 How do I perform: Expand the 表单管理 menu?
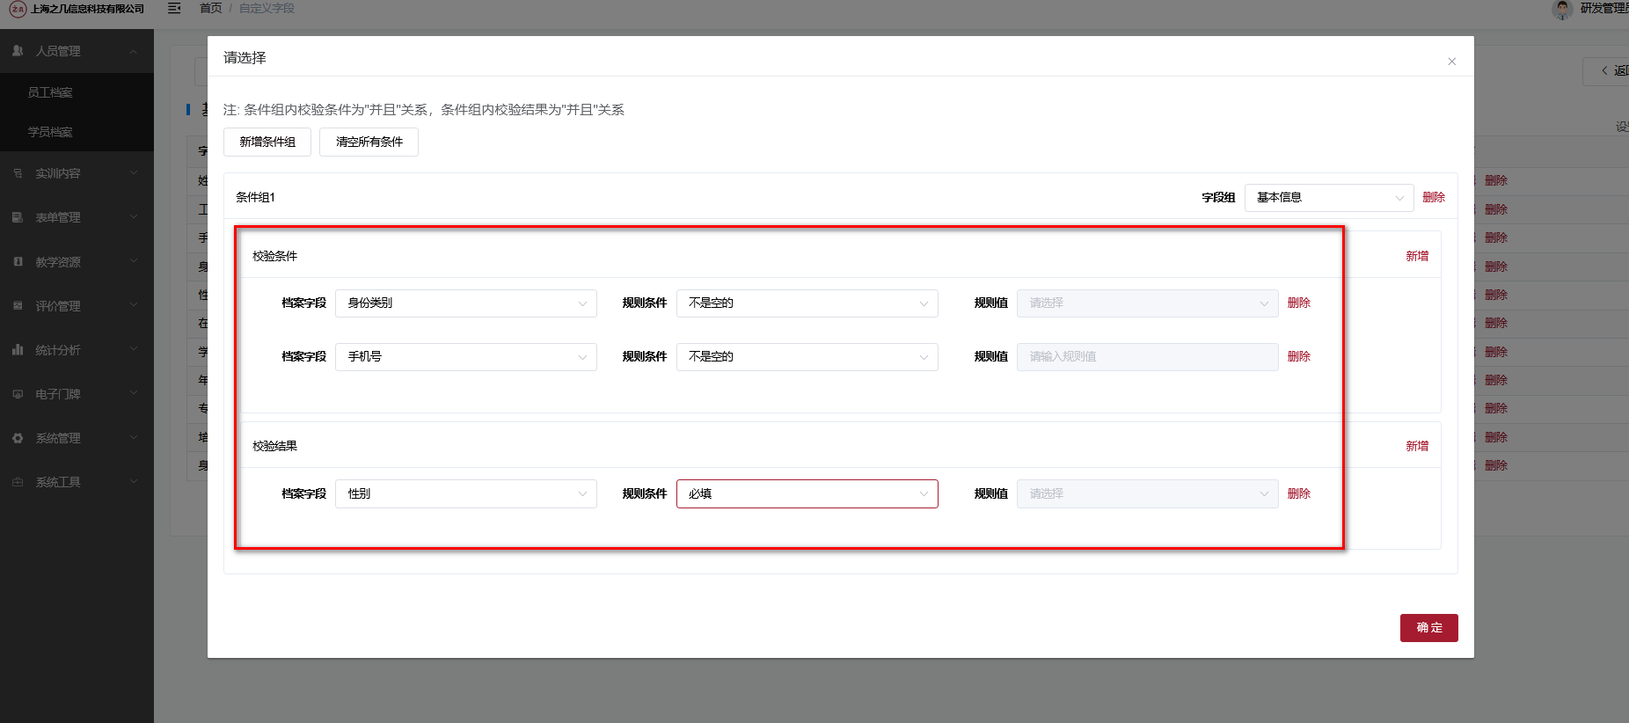click(x=77, y=217)
